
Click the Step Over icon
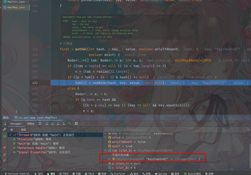[x=47, y=123]
